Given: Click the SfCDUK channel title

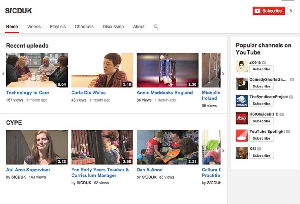Looking at the screenshot, I should [x=19, y=11].
